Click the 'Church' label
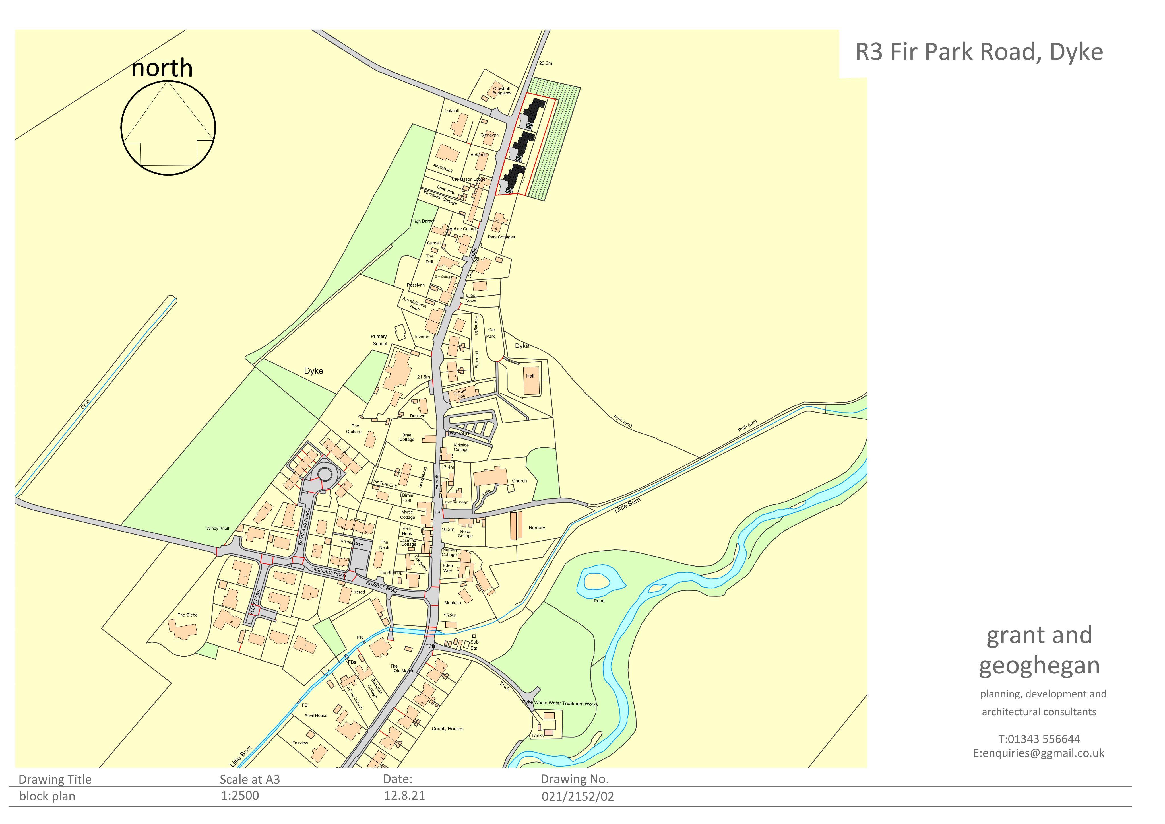 (x=519, y=481)
